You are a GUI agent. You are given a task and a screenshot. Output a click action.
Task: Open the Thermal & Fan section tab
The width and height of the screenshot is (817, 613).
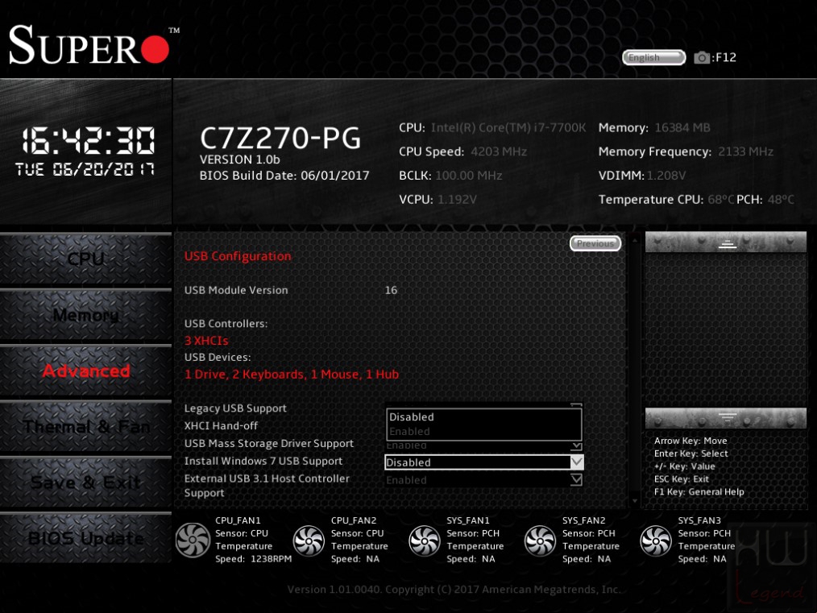(86, 427)
